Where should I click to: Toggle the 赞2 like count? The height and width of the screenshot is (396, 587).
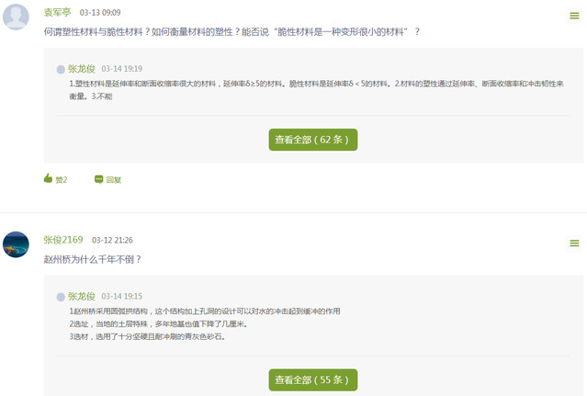(x=62, y=179)
